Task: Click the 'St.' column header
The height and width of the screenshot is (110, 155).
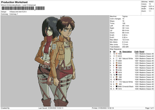Action: tap(120, 52)
